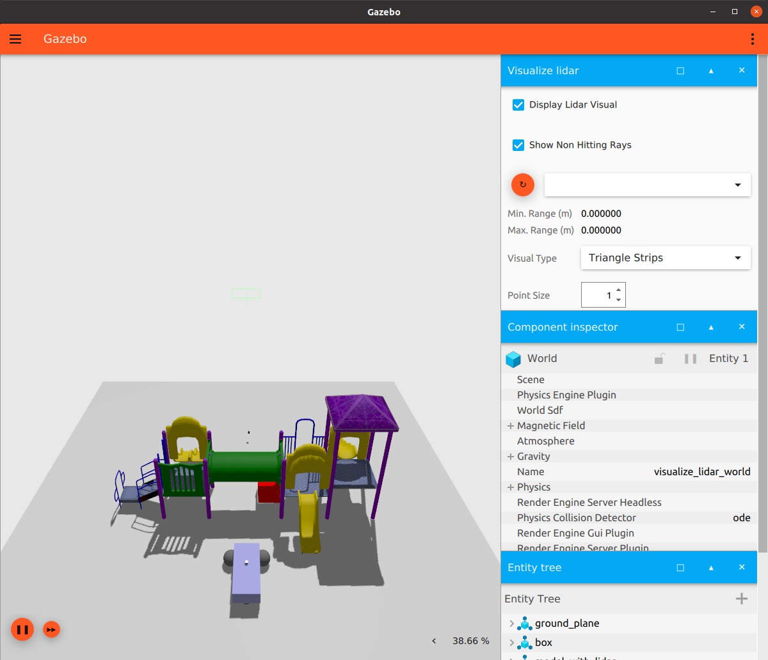768x660 pixels.
Task: Expand the Magnetic Field property
Action: 511,426
